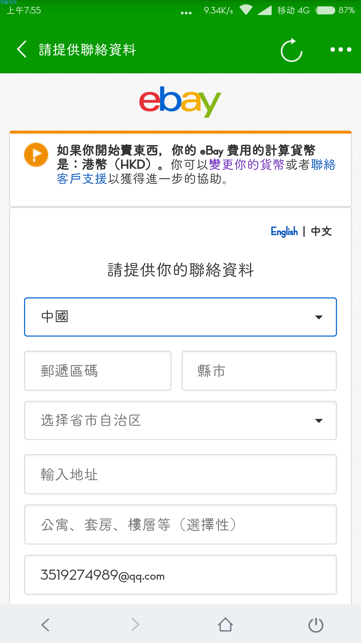Screen dimensions: 361x643
Task: Go forward using bottom navigation arrow
Action: pyautogui.click(x=135, y=625)
